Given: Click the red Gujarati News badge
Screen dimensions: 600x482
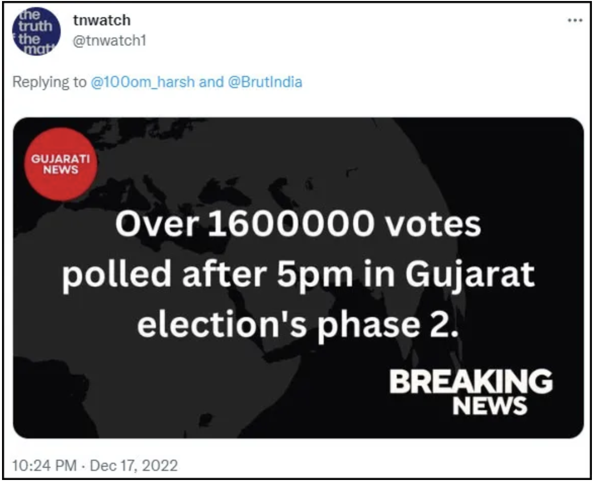Looking at the screenshot, I should (x=60, y=164).
